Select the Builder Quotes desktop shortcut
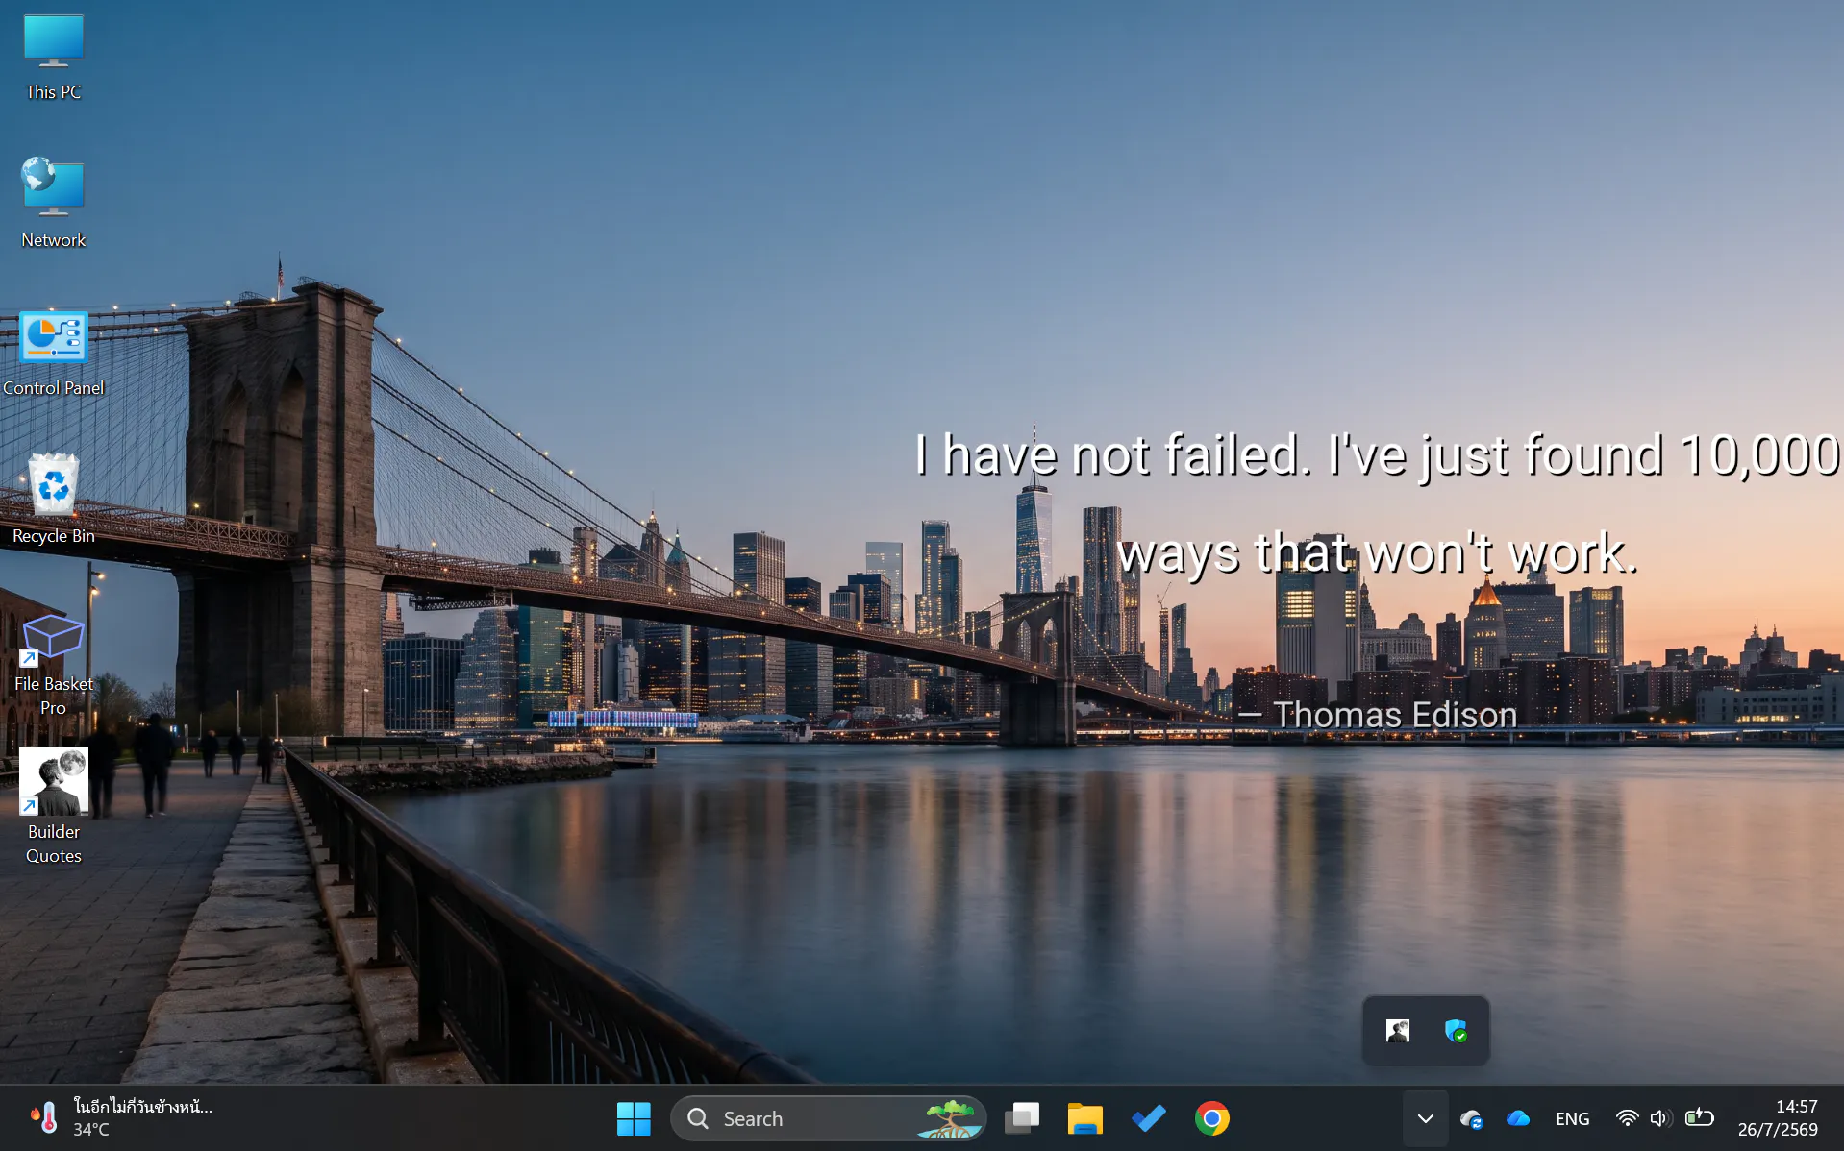The width and height of the screenshot is (1844, 1151). [x=54, y=807]
